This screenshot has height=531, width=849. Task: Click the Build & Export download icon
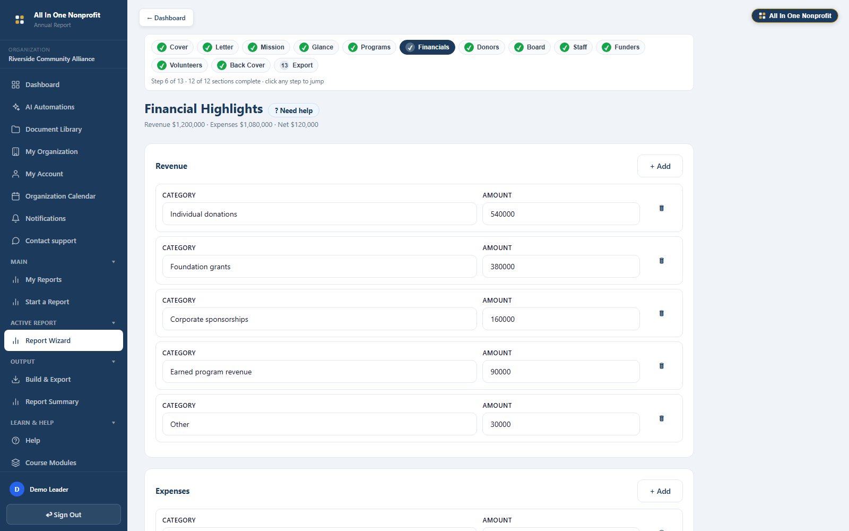15,380
